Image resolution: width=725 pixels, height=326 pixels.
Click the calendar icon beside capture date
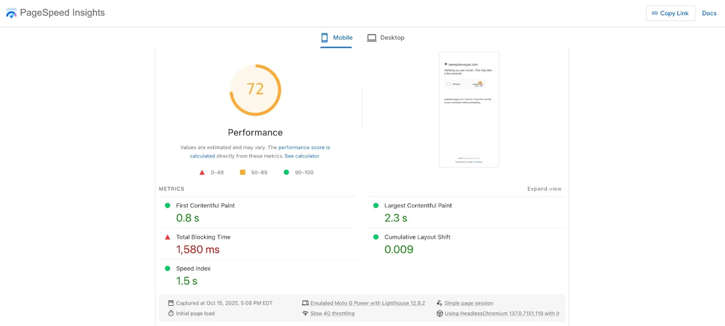[171, 303]
